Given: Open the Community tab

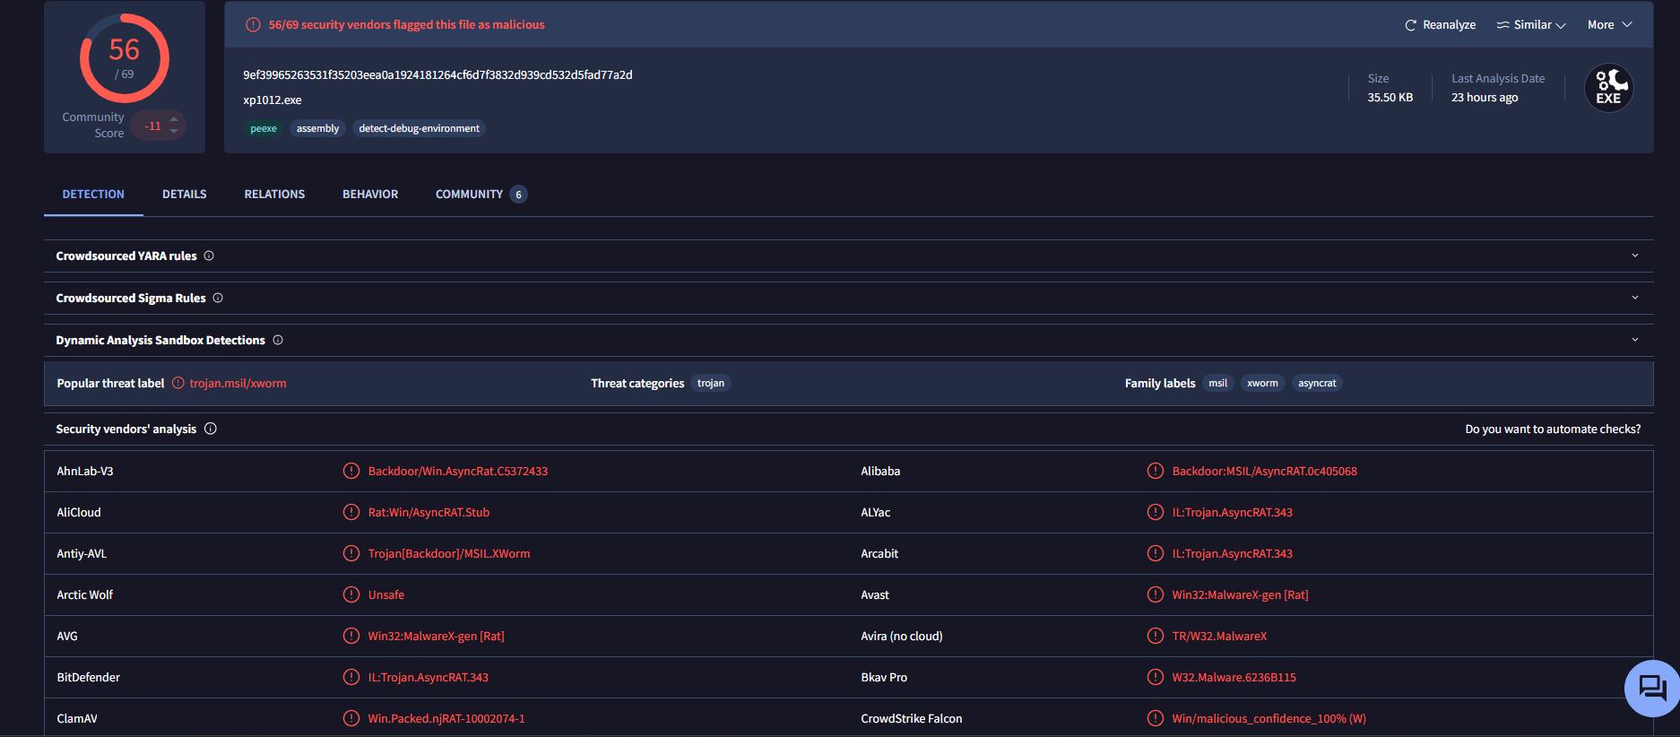Looking at the screenshot, I should pyautogui.click(x=481, y=194).
